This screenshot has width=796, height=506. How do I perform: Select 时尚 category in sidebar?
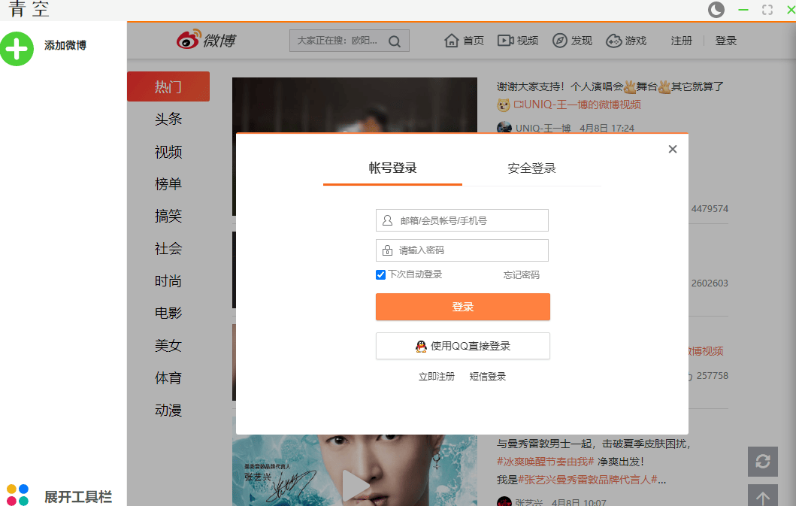[x=168, y=281]
